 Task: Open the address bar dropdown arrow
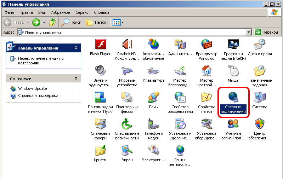point(249,32)
